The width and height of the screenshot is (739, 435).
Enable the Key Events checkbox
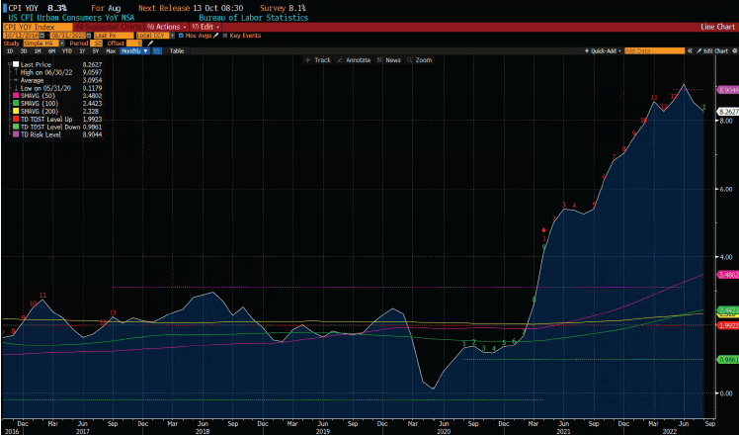tap(226, 35)
